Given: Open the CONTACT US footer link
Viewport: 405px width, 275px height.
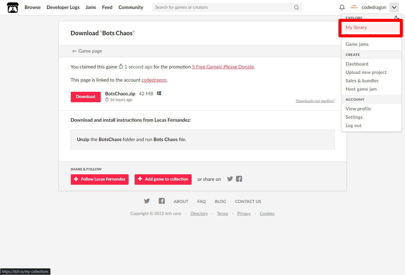Looking at the screenshot, I should click(x=248, y=201).
